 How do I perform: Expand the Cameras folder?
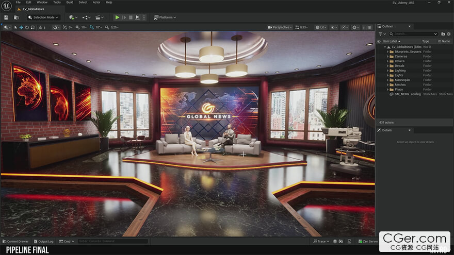coord(387,56)
